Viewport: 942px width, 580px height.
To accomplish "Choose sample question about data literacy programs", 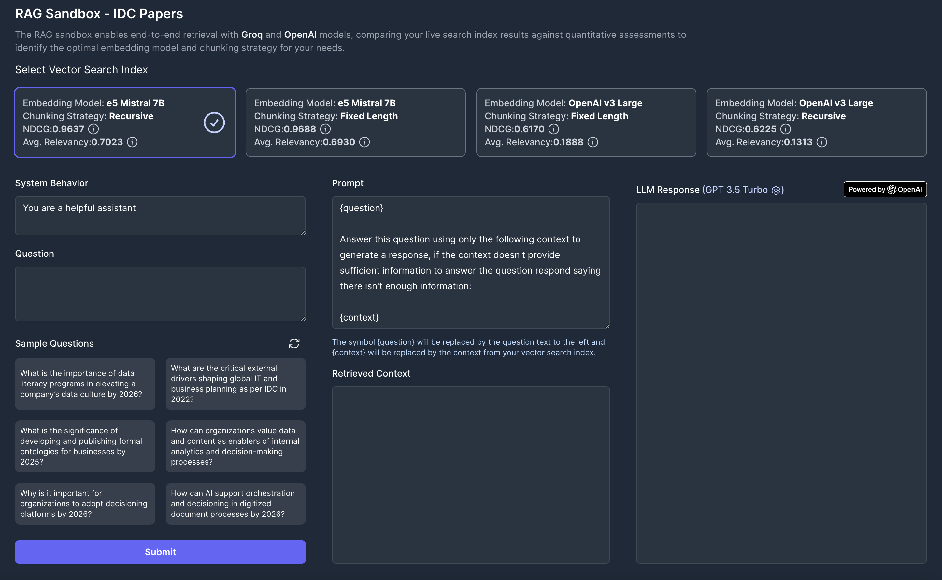I will point(85,384).
